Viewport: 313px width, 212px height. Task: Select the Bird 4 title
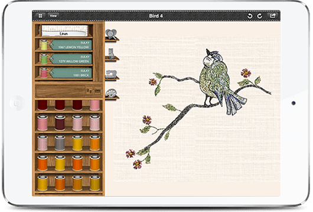click(x=156, y=16)
